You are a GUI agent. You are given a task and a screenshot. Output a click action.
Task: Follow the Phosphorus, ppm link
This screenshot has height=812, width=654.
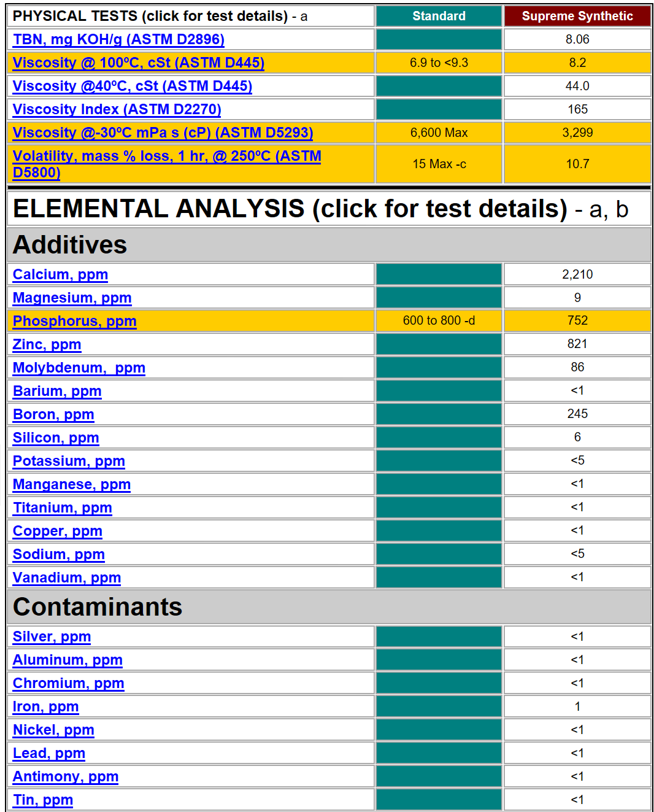tap(75, 321)
